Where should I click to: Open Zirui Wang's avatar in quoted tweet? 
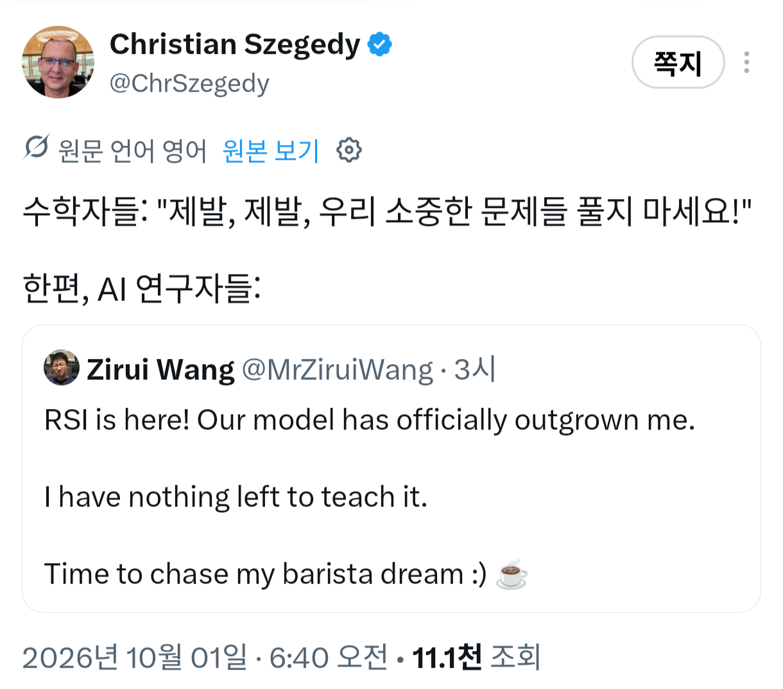pos(62,368)
